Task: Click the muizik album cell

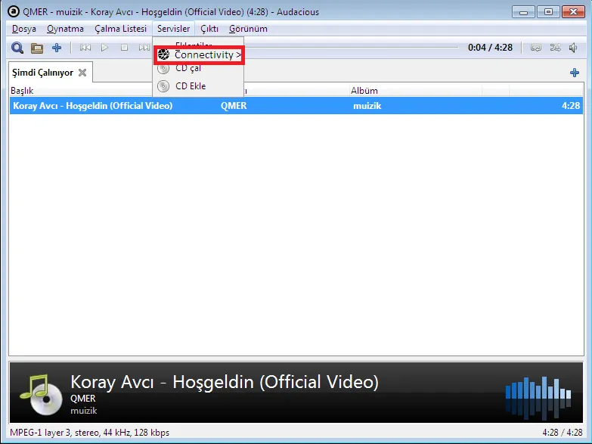Action: coord(367,106)
